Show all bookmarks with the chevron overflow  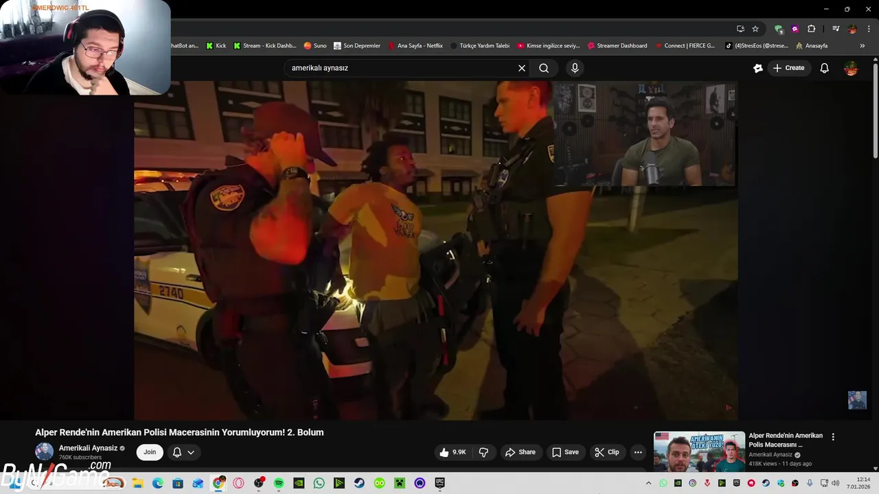863,46
